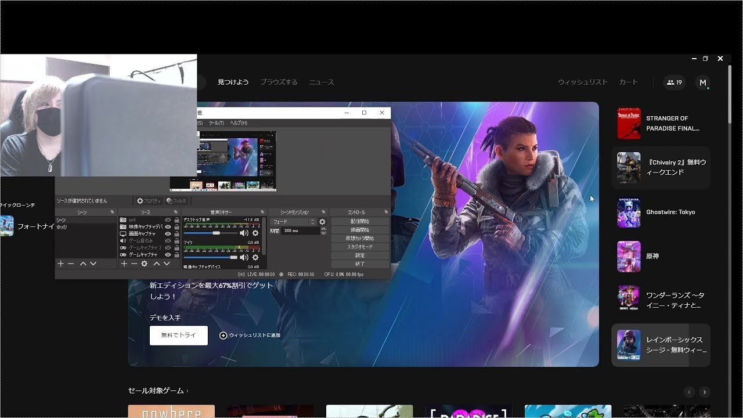This screenshot has width=743, height=418.
Task: Open the ヘルプ(H) menu in OBS
Action: tap(238, 123)
